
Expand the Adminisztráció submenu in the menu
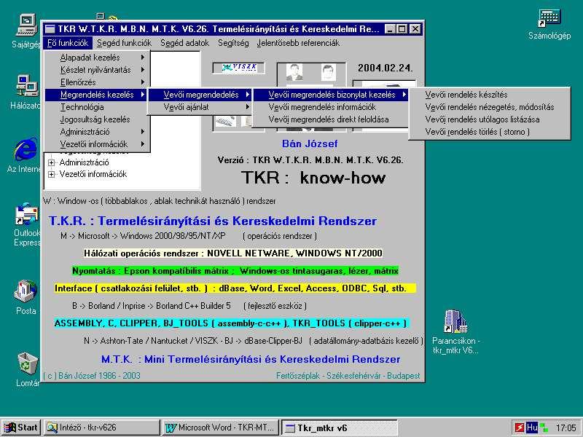tap(97, 132)
